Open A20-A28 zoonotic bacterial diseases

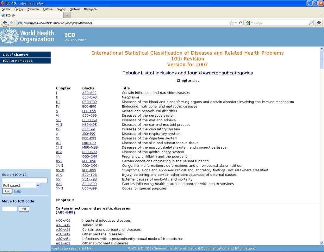click(63, 230)
